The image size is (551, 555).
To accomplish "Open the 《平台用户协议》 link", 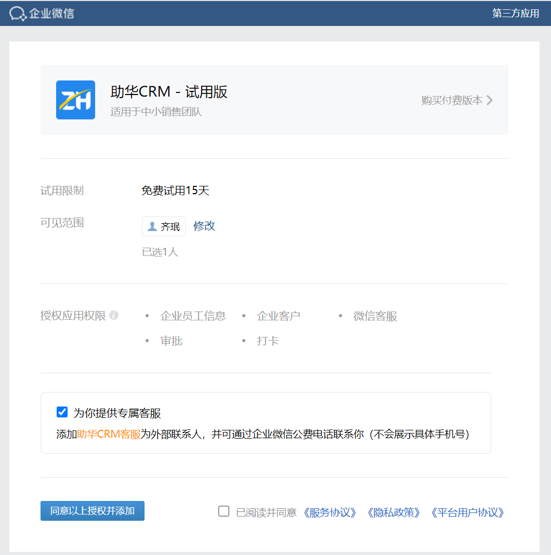I will 467,512.
